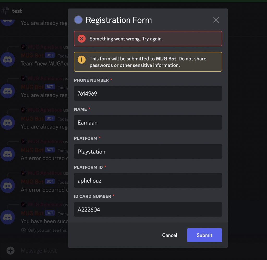Click the eye icon near "Only you can see"
Screen dimensions: 267x260
tap(24, 230)
